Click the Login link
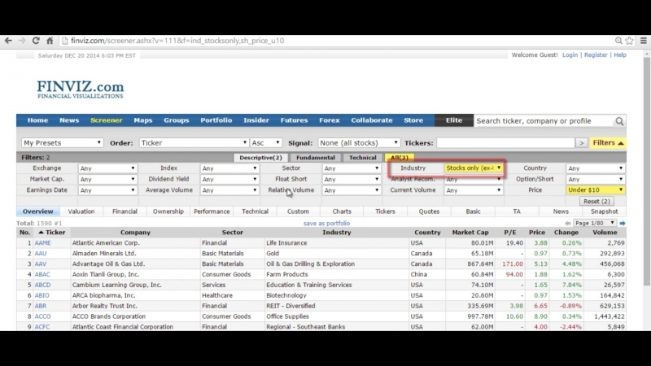Viewport: 651px width, 366px height. [570, 54]
